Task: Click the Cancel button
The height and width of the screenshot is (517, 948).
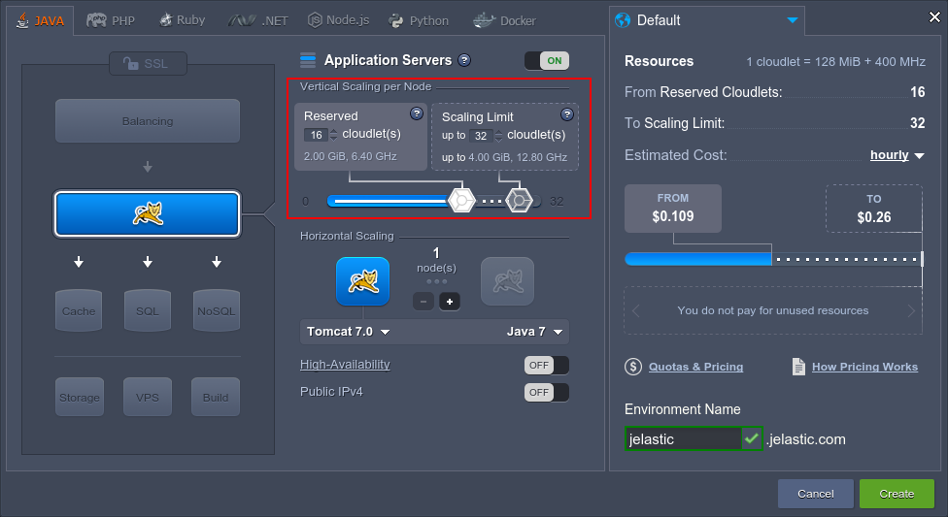Action: (816, 494)
